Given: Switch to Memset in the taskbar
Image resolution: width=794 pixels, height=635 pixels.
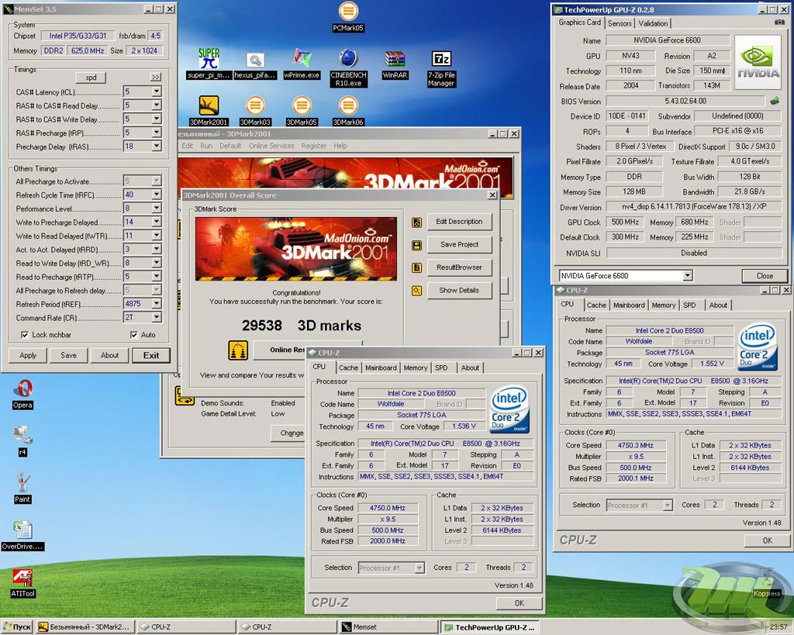Looking at the screenshot, I should 388,627.
